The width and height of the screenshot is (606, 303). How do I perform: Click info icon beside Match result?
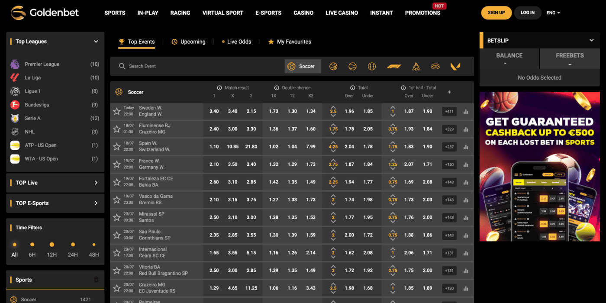(x=219, y=88)
